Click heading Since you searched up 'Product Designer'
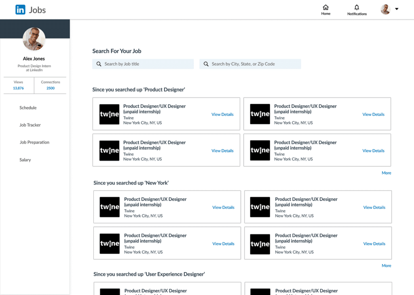 (x=139, y=89)
